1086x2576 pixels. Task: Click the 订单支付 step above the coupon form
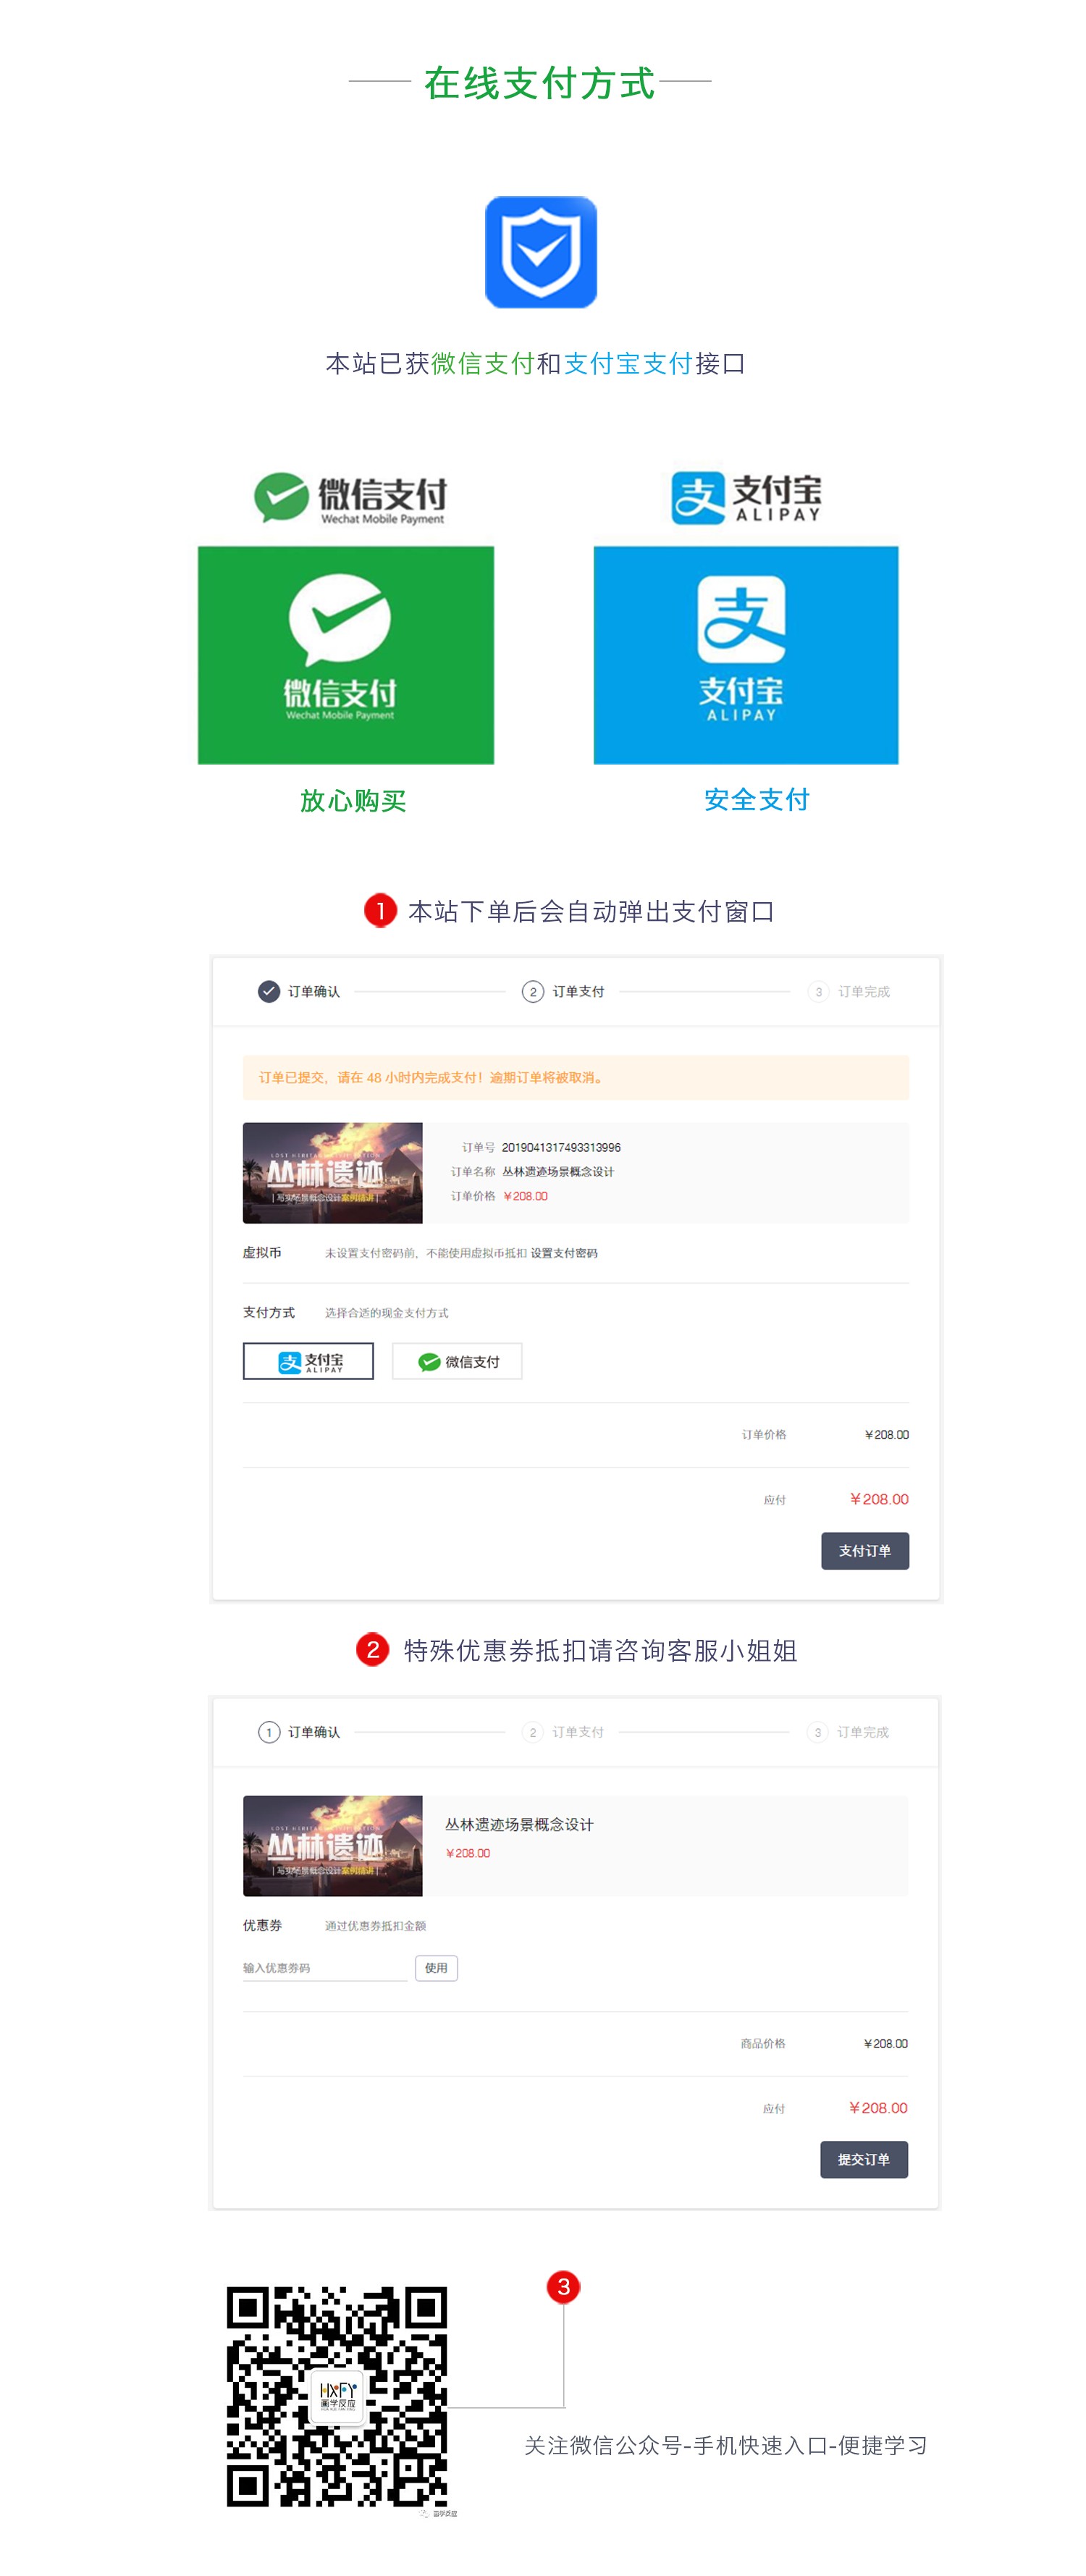click(x=563, y=1732)
